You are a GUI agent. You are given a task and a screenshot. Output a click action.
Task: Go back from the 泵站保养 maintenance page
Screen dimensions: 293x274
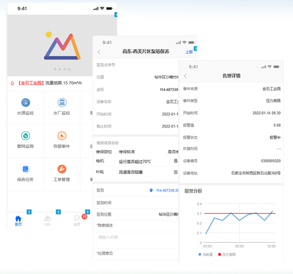[x=99, y=52]
